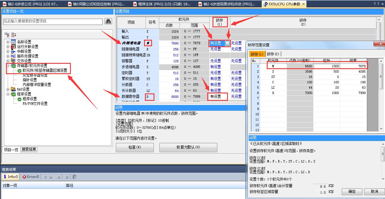Collapse the 存储器/软元件设置 node

click(x=8, y=66)
